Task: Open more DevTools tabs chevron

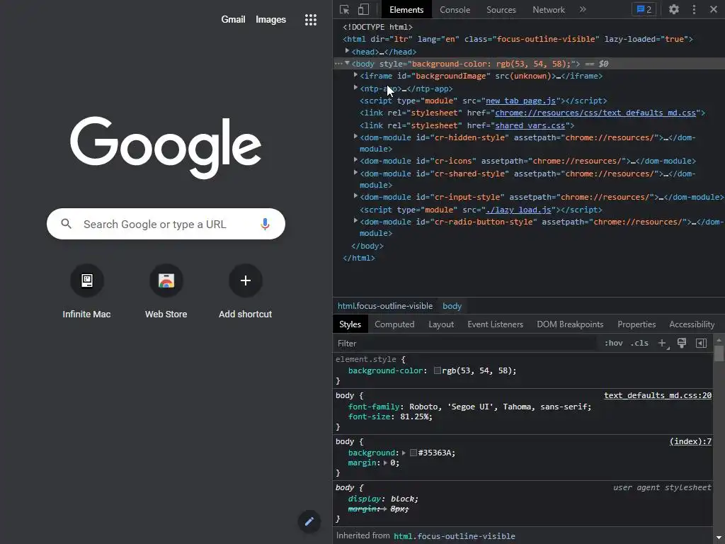Action: (583, 9)
